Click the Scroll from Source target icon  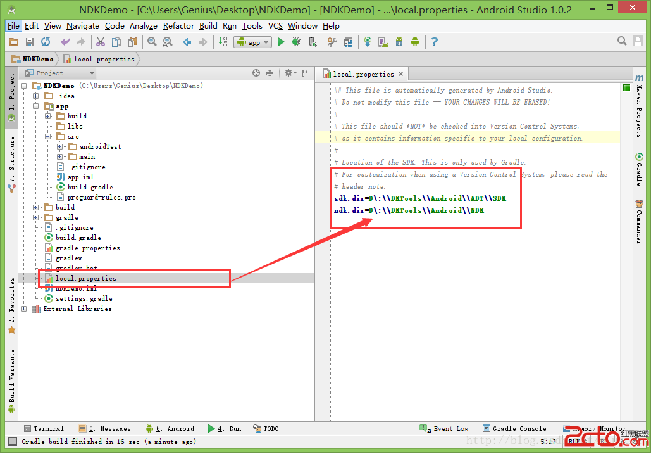(x=256, y=73)
